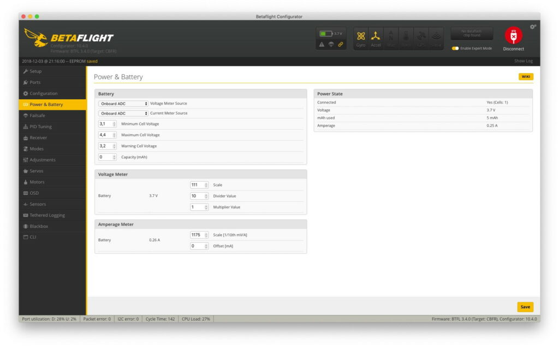559x347 pixels.
Task: Click the Gyro sensor icon
Action: tap(361, 38)
